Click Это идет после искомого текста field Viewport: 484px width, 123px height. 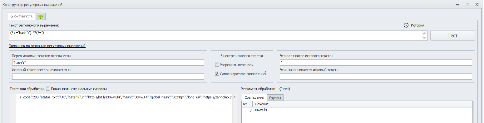(x=376, y=63)
